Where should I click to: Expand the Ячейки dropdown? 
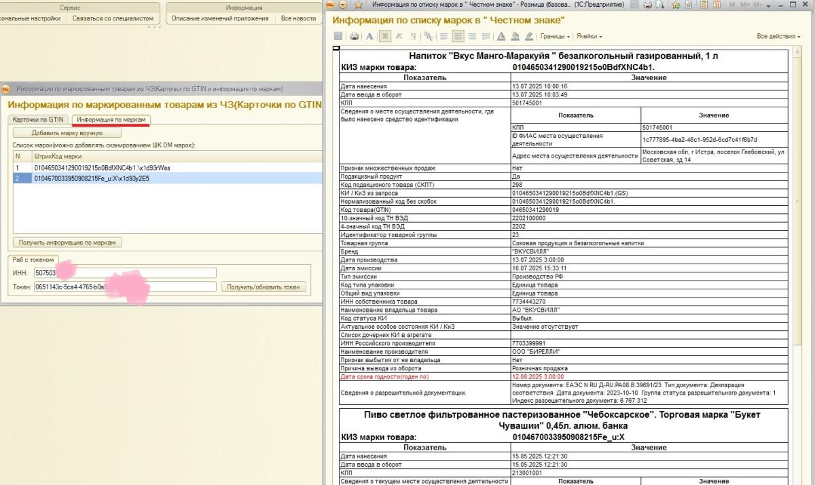590,36
